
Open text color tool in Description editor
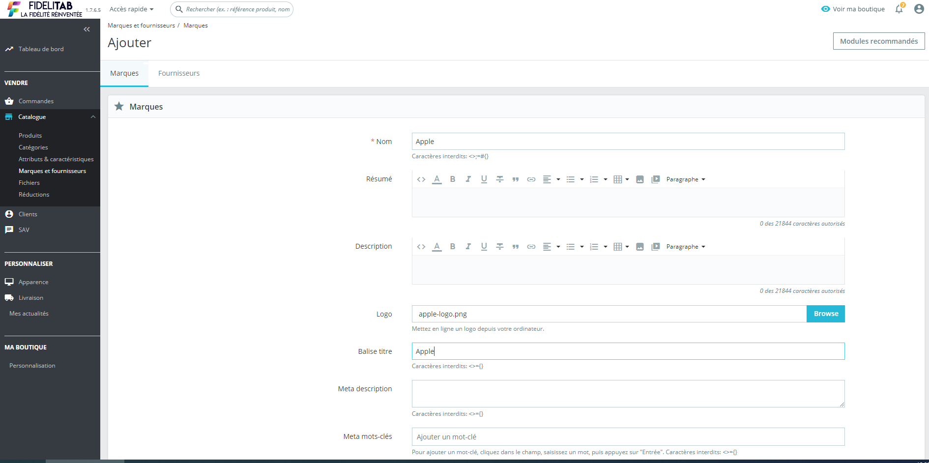click(437, 247)
